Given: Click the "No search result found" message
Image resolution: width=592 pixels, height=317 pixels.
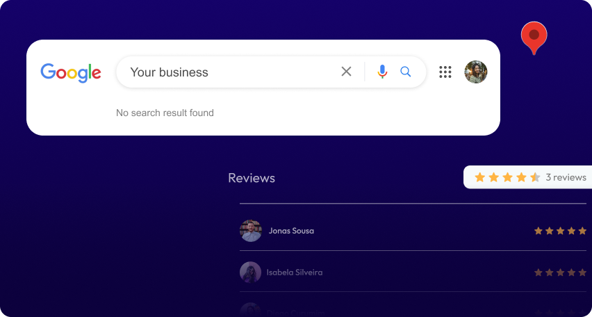Looking at the screenshot, I should [165, 113].
